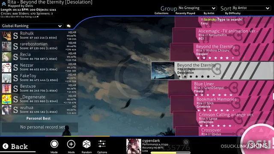The image size is (274, 154).
Task: Click FakeToy's avatar in the leaderboard
Action: coord(6,78)
